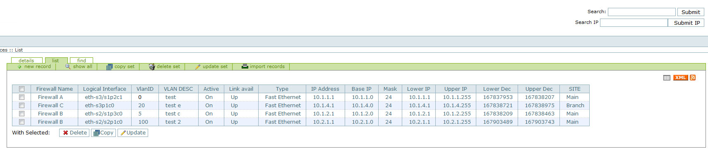
Task: Sort by Upper IP column header
Action: coord(456,89)
